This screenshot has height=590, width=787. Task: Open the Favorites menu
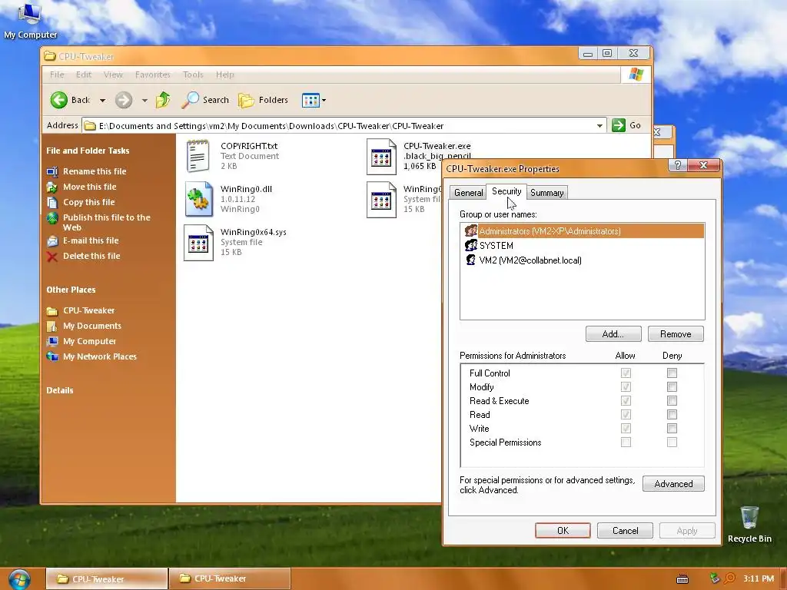[x=153, y=75]
